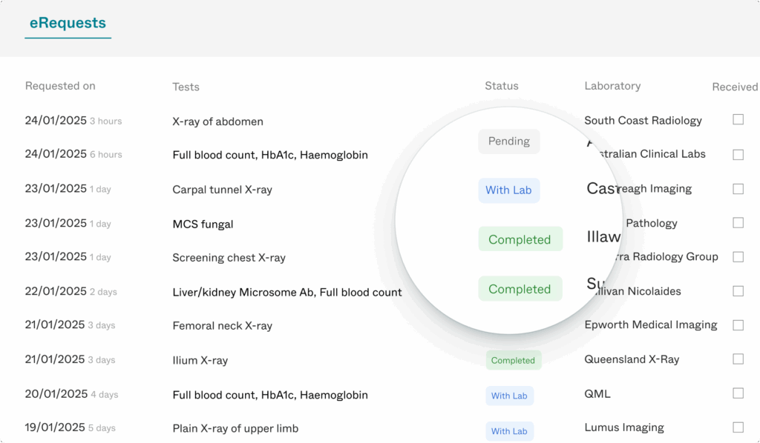Image resolution: width=760 pixels, height=443 pixels.
Task: Tick Received checkbox for X-ray of abdomen
Action: tap(738, 119)
